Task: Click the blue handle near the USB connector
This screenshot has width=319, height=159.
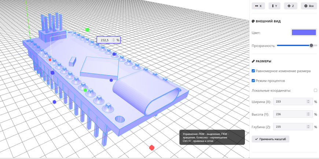Action: point(111,80)
